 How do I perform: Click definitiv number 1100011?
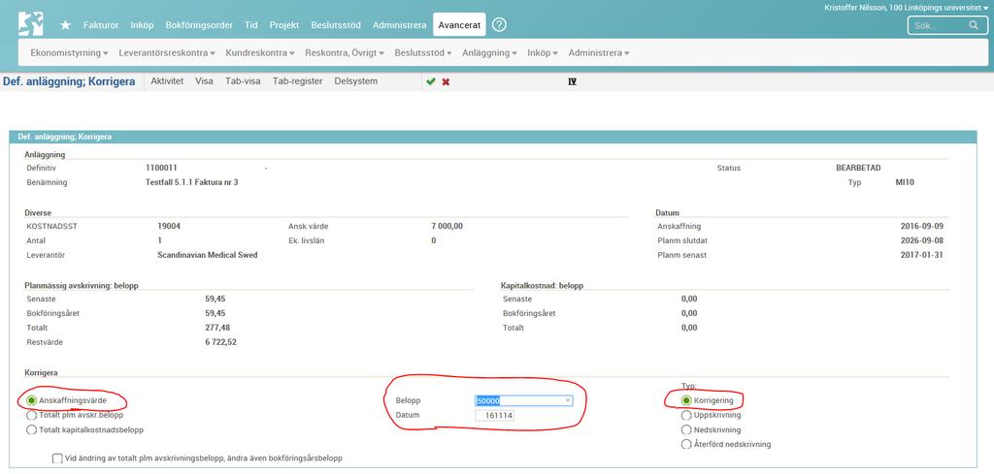pyautogui.click(x=161, y=168)
